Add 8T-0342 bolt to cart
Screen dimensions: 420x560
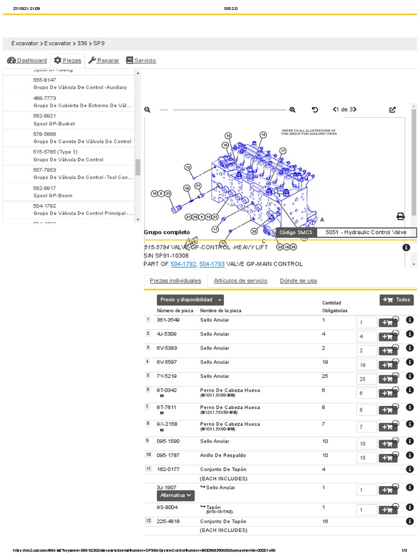pos(388,393)
